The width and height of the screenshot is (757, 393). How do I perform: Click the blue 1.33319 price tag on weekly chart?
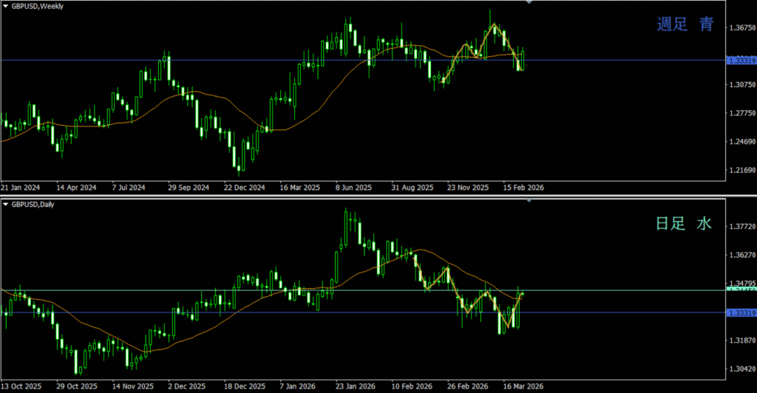[741, 61]
